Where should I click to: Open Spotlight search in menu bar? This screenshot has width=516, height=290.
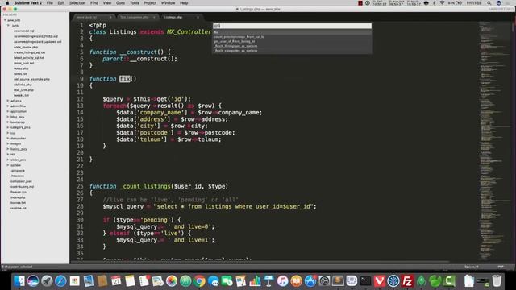click(489, 3)
